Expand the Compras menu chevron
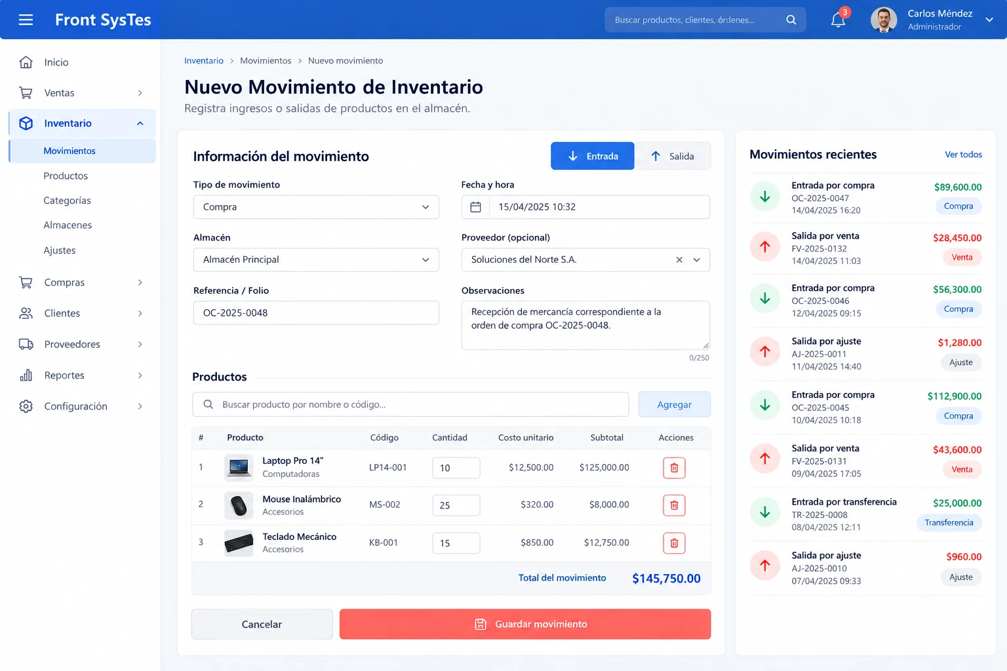 (x=140, y=282)
